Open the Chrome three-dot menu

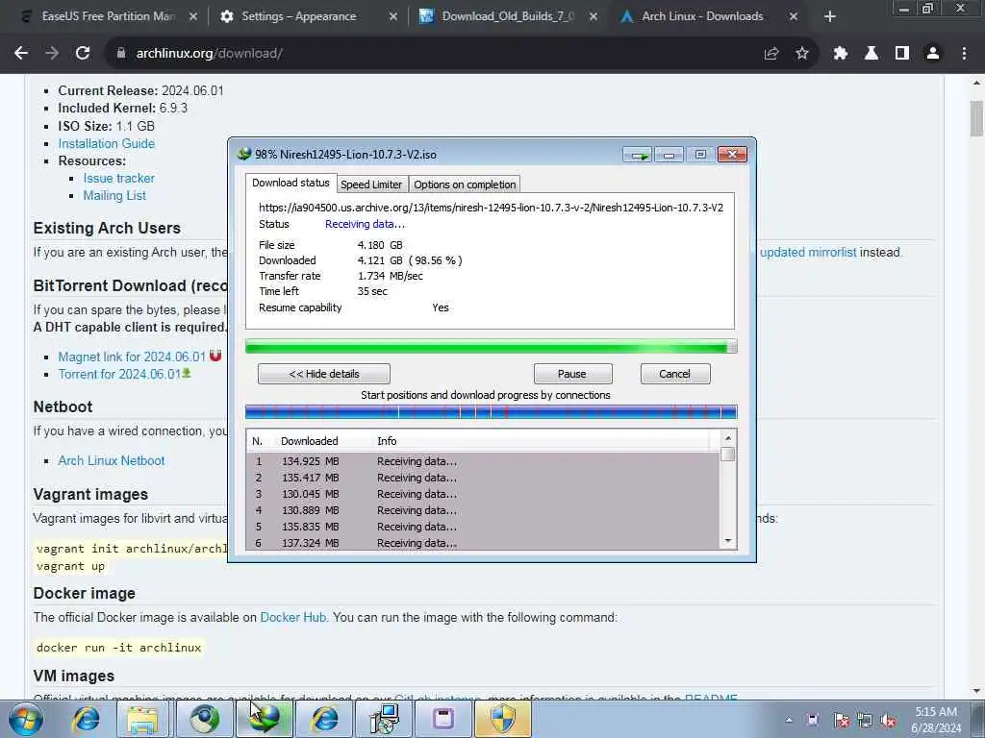tap(964, 54)
